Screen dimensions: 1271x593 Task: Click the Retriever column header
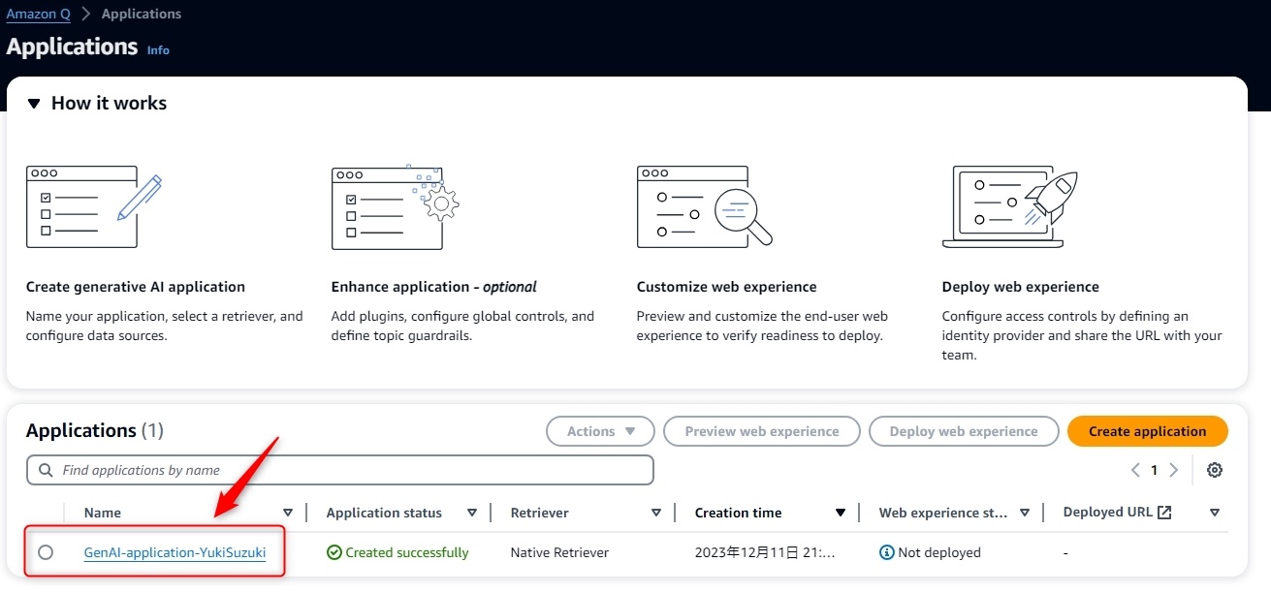pos(540,513)
